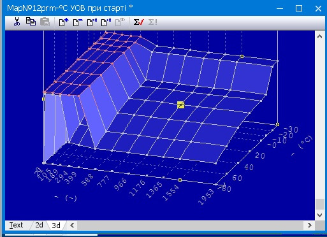Click the axis label 777
327x237 pixels.
(x=104, y=181)
